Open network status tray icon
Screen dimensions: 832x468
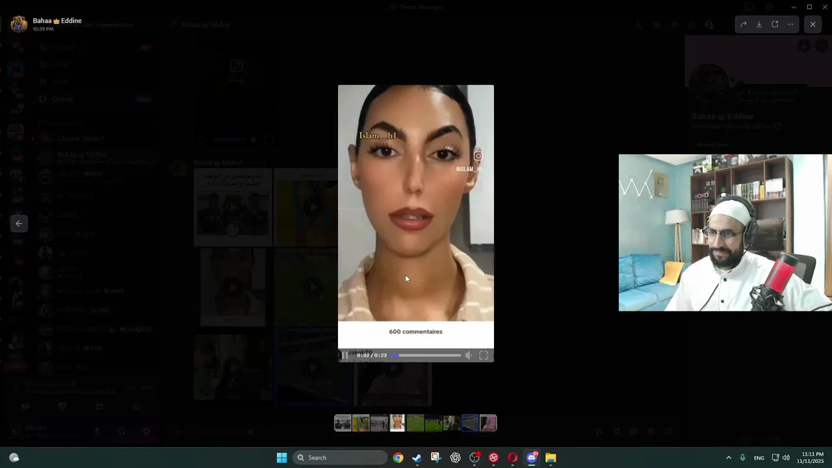(775, 458)
